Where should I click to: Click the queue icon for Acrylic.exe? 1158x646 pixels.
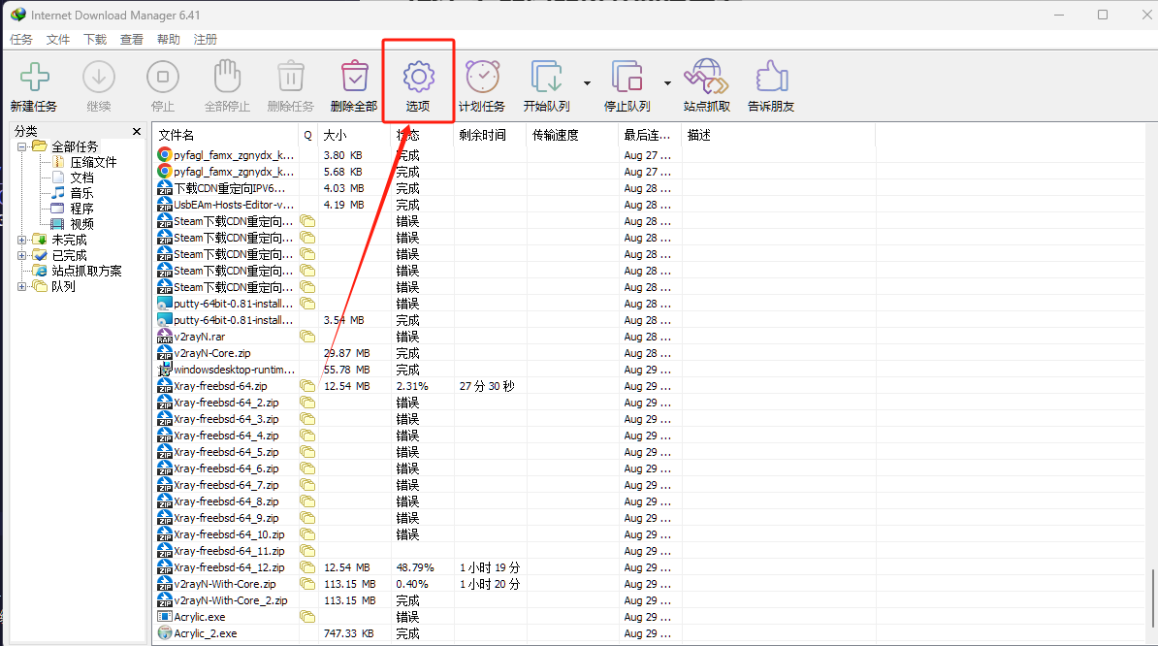point(307,617)
